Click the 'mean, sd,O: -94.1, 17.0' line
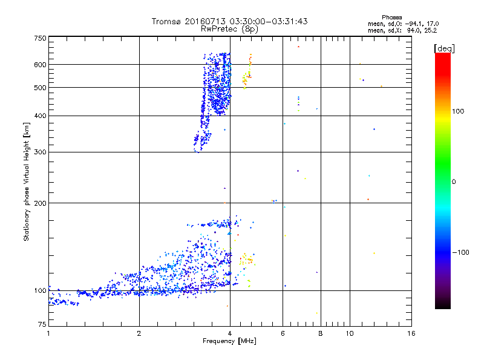This screenshot has height=363, width=484. coord(403,24)
